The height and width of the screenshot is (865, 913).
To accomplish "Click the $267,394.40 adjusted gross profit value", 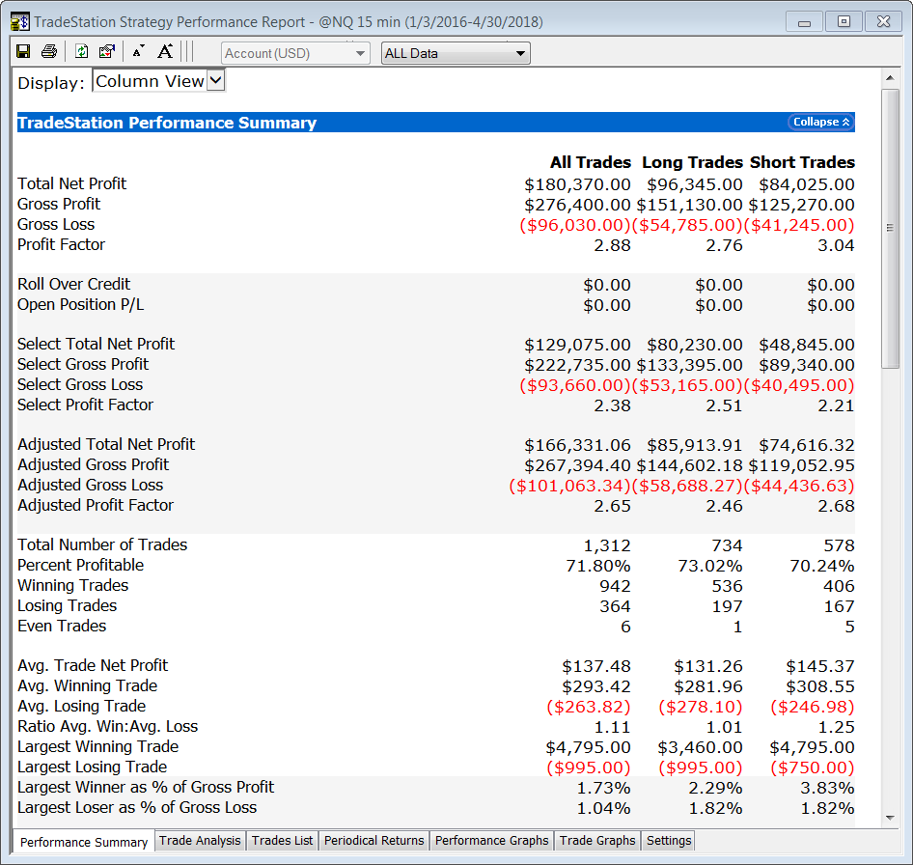I will [577, 465].
